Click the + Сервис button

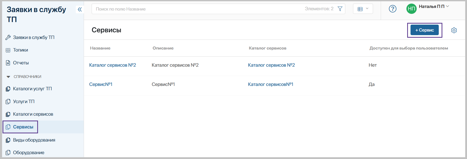click(x=424, y=30)
